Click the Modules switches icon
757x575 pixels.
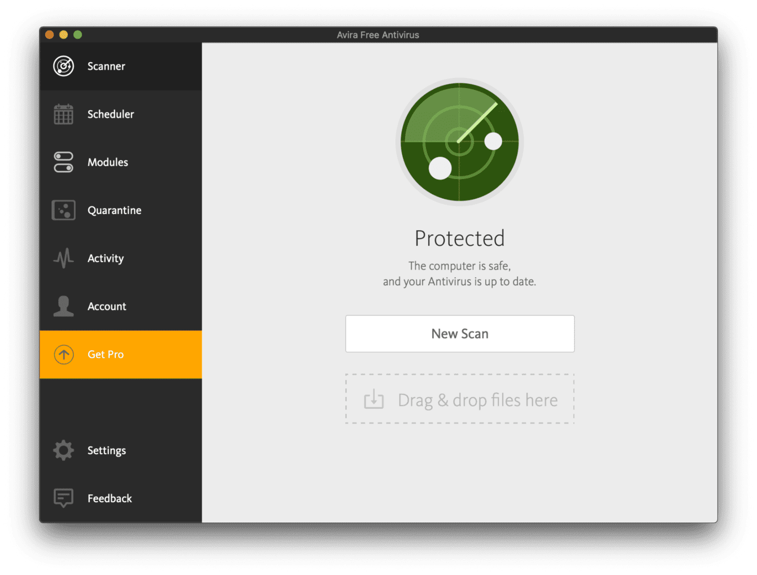pyautogui.click(x=63, y=162)
